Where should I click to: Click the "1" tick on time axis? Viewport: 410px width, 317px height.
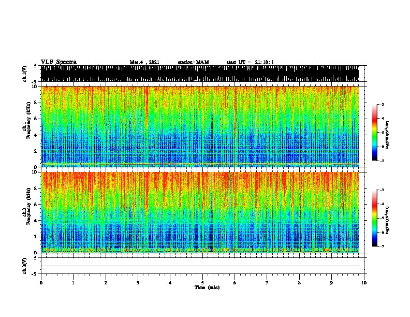73,283
